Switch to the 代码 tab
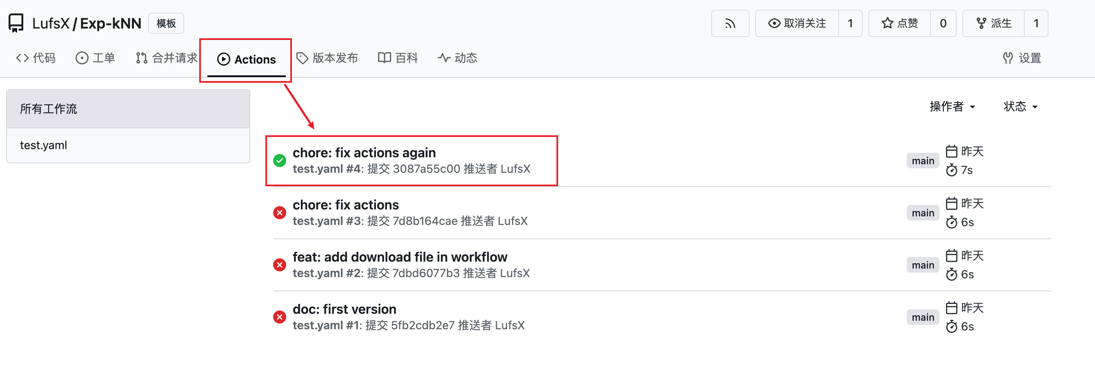The width and height of the screenshot is (1095, 392). (36, 58)
